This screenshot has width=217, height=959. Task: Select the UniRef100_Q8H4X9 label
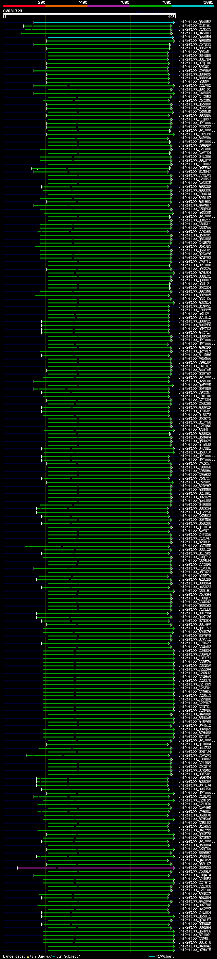point(195,74)
